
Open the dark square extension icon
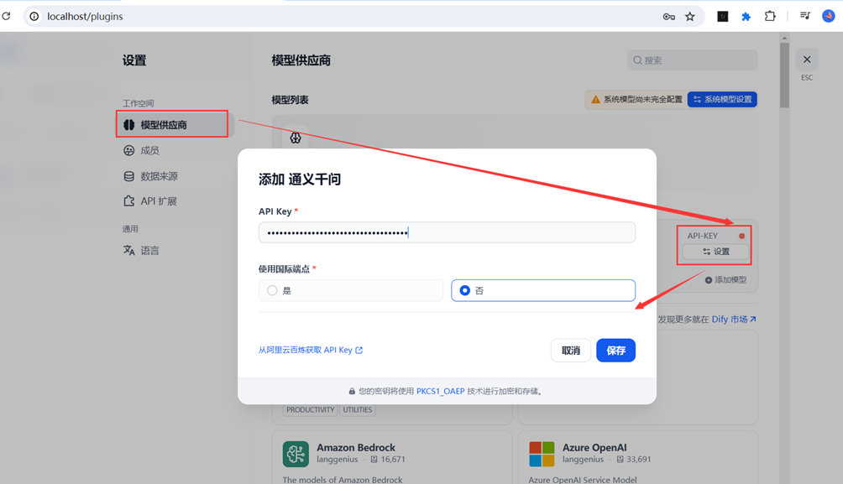723,17
